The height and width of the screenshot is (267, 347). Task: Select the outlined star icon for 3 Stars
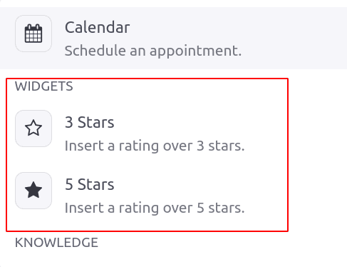pyautogui.click(x=33, y=128)
